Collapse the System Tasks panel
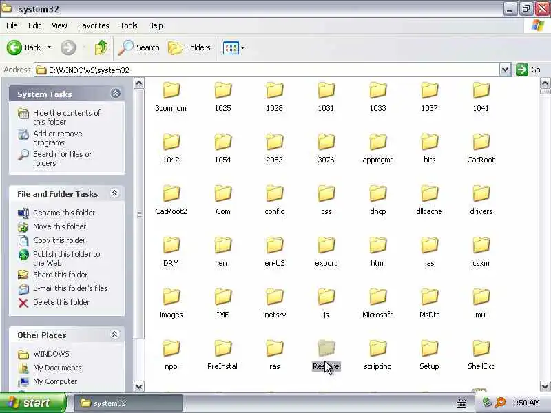551x413 pixels. [115, 94]
